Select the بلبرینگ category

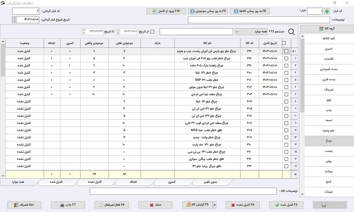329,90
